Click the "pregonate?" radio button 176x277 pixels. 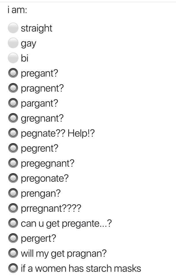click(13, 178)
